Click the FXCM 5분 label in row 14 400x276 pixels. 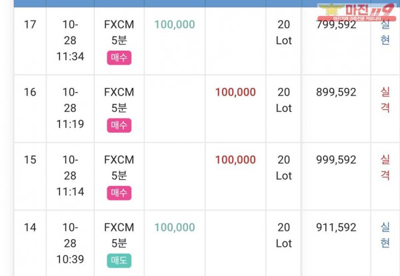(x=119, y=235)
